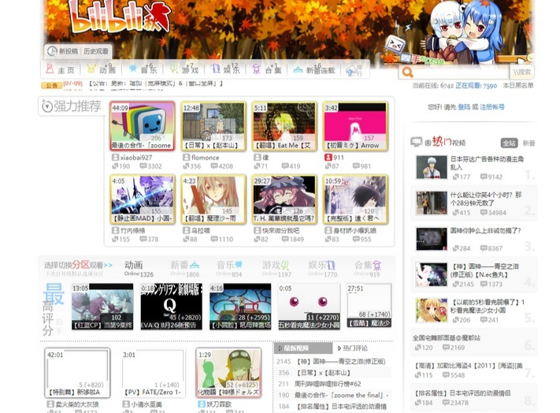Open the 排行 cloud ranking icon
This screenshot has height=413, width=560.
pos(355,70)
